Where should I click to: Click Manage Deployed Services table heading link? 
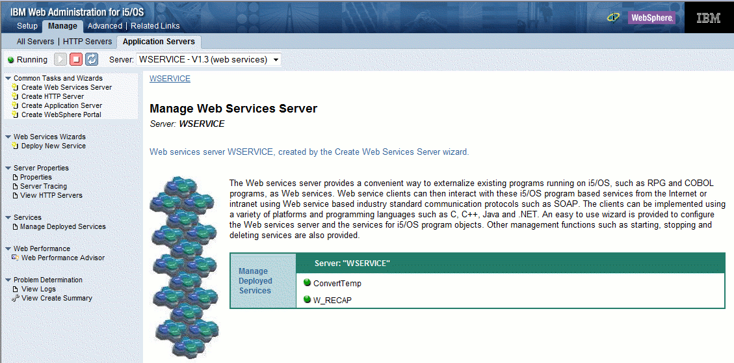click(x=255, y=281)
